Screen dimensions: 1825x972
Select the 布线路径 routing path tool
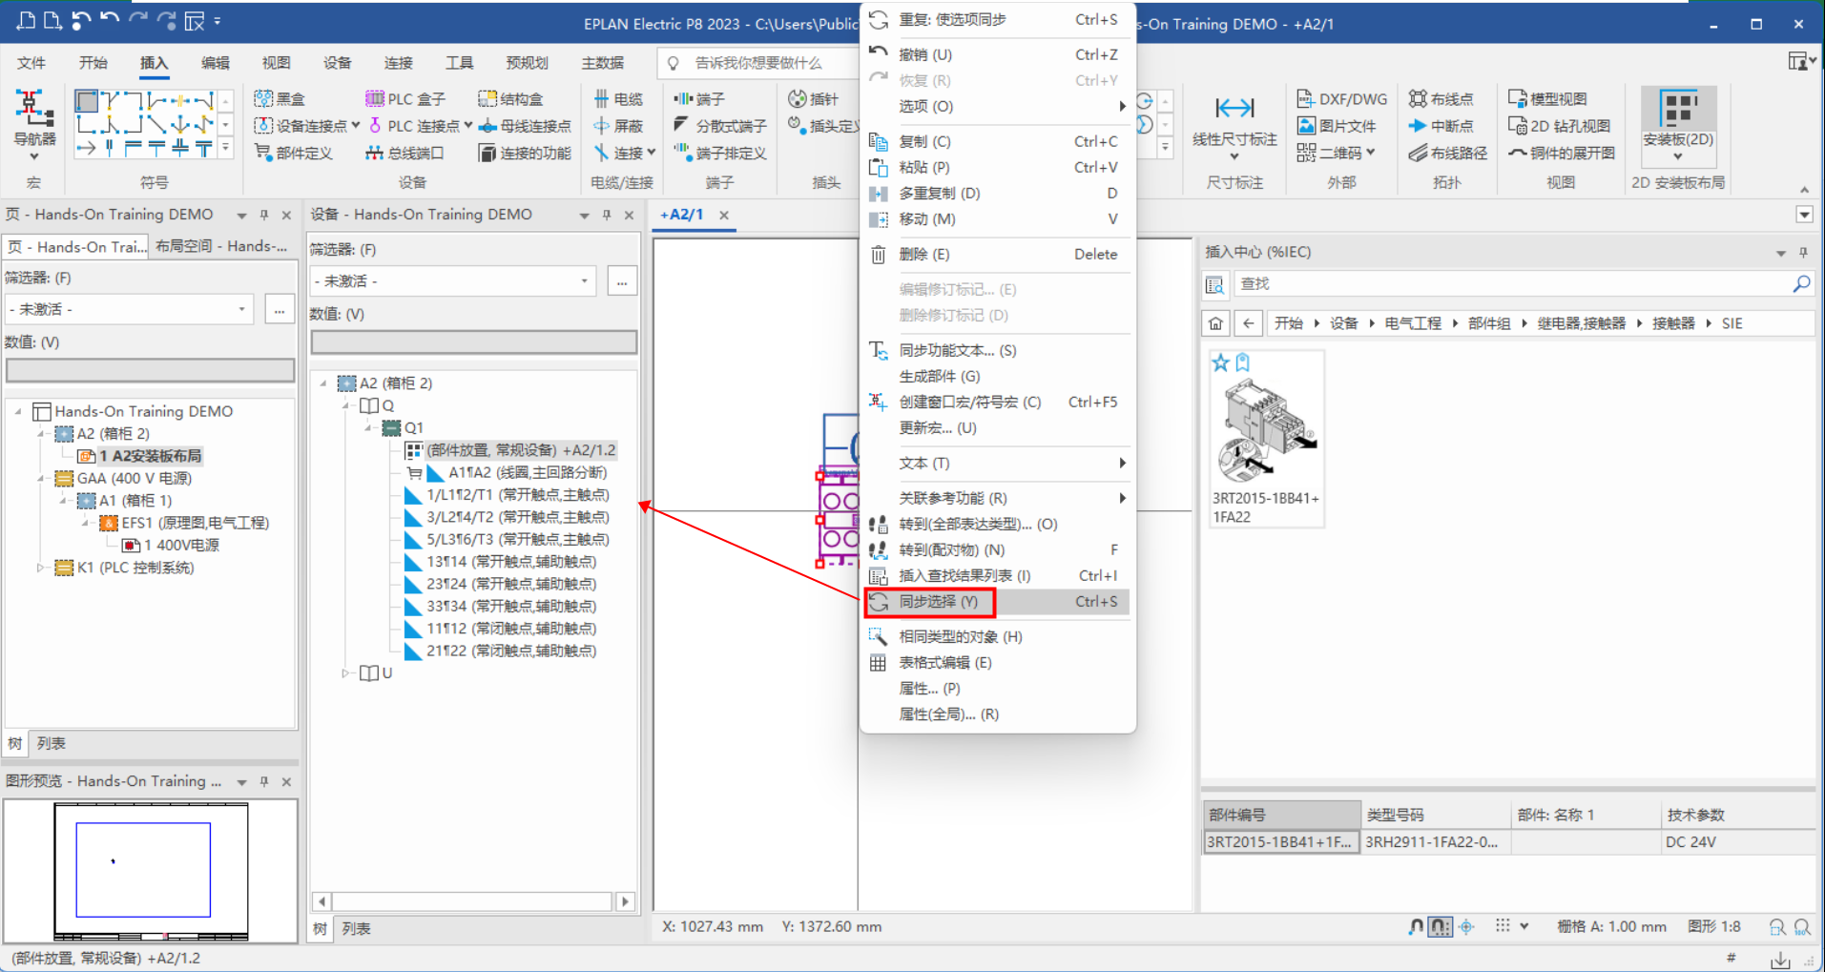1448,153
